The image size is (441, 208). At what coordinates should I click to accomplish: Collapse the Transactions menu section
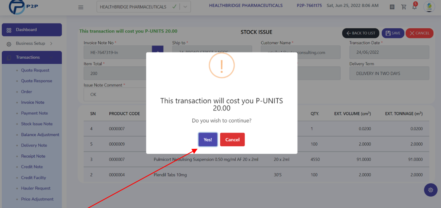tap(32, 57)
